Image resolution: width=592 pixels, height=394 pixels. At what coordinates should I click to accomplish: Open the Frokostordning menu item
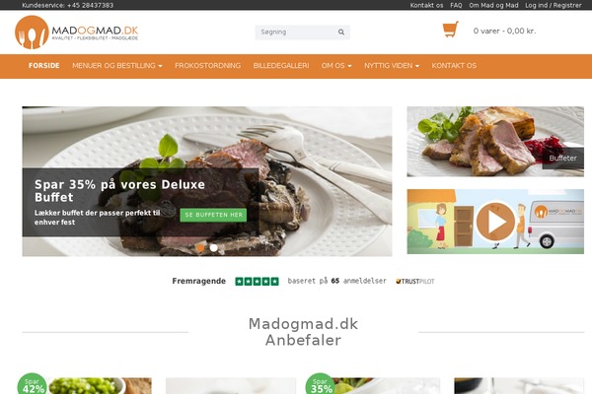[x=207, y=66]
